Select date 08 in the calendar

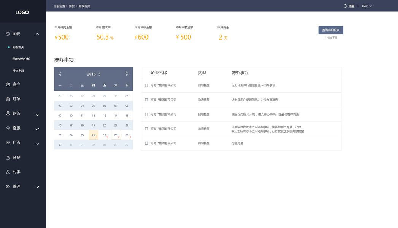127,106
